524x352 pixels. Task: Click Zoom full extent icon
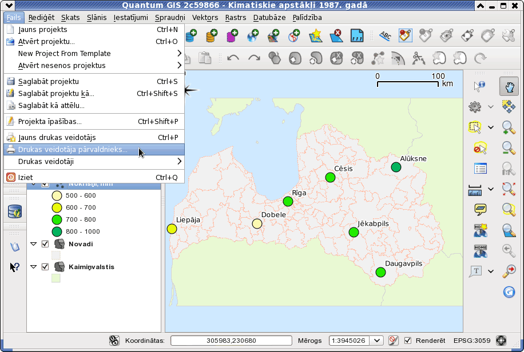click(x=509, y=189)
